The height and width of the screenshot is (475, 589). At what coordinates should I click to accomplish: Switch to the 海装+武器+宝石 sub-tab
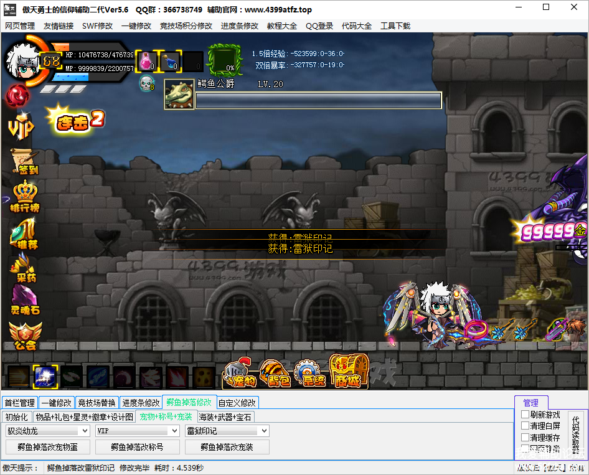coord(225,417)
